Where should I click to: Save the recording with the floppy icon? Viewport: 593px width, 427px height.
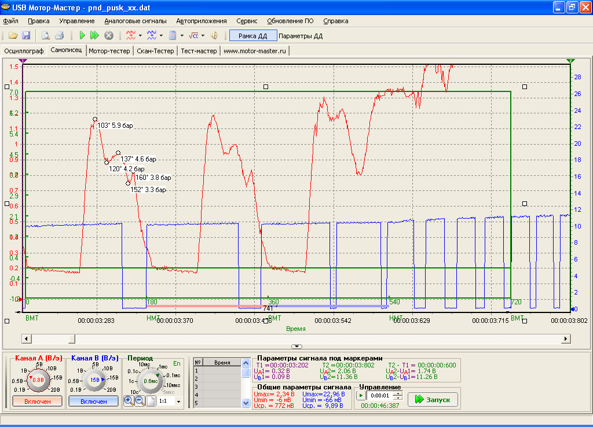(x=26, y=35)
